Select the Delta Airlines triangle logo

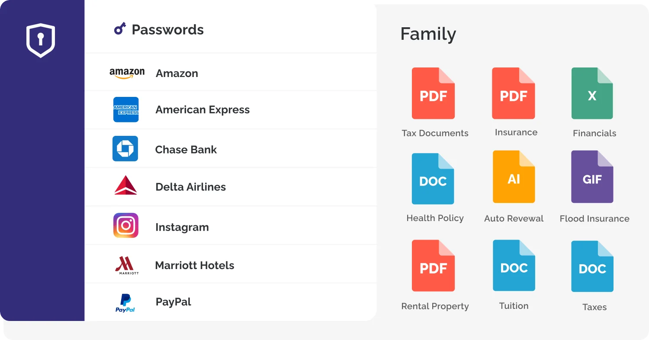(x=126, y=185)
